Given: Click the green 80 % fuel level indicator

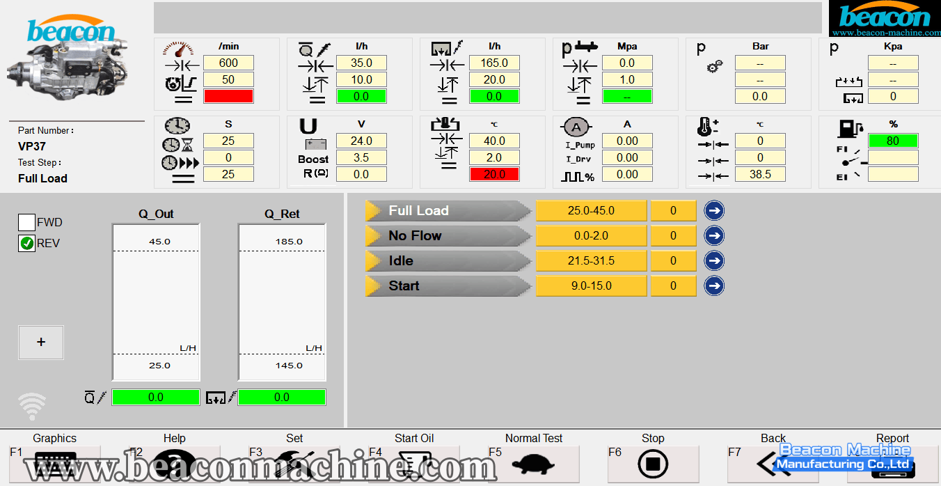Looking at the screenshot, I should point(892,141).
